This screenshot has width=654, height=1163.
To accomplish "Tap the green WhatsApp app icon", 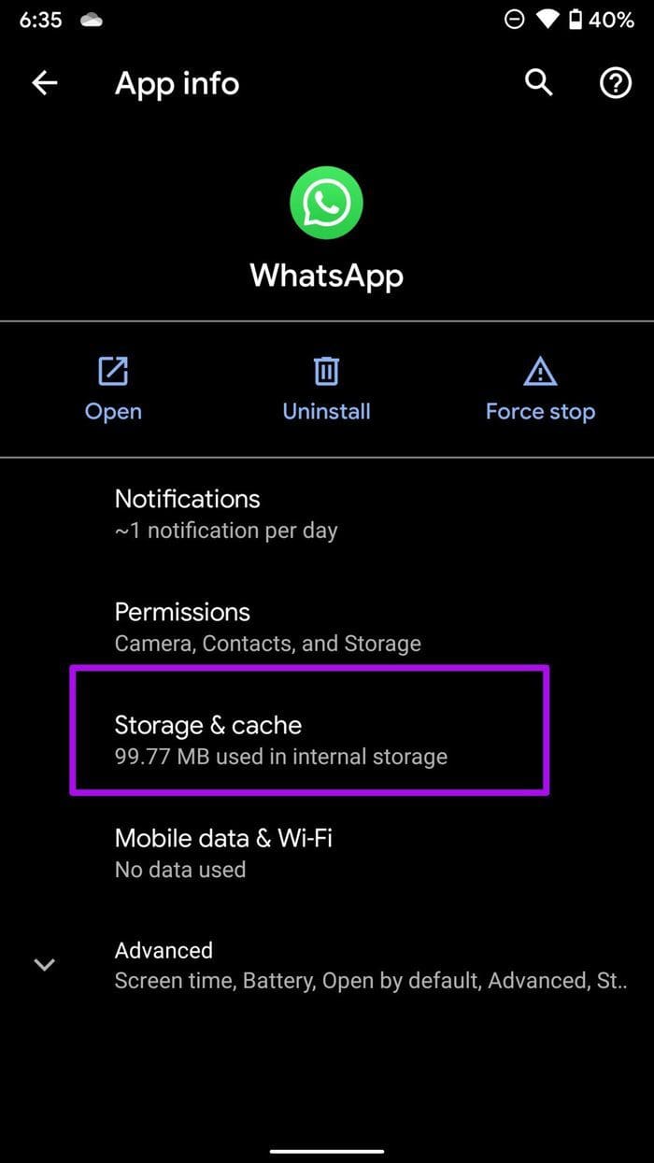I will (x=326, y=203).
